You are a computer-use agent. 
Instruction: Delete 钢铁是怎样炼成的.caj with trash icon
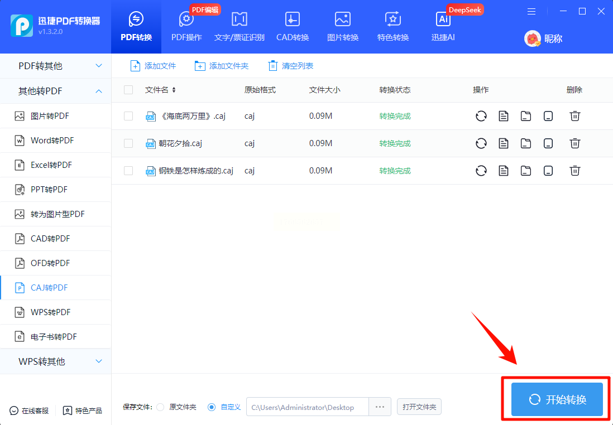pyautogui.click(x=574, y=171)
